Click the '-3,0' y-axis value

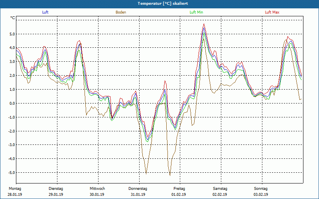(12, 145)
